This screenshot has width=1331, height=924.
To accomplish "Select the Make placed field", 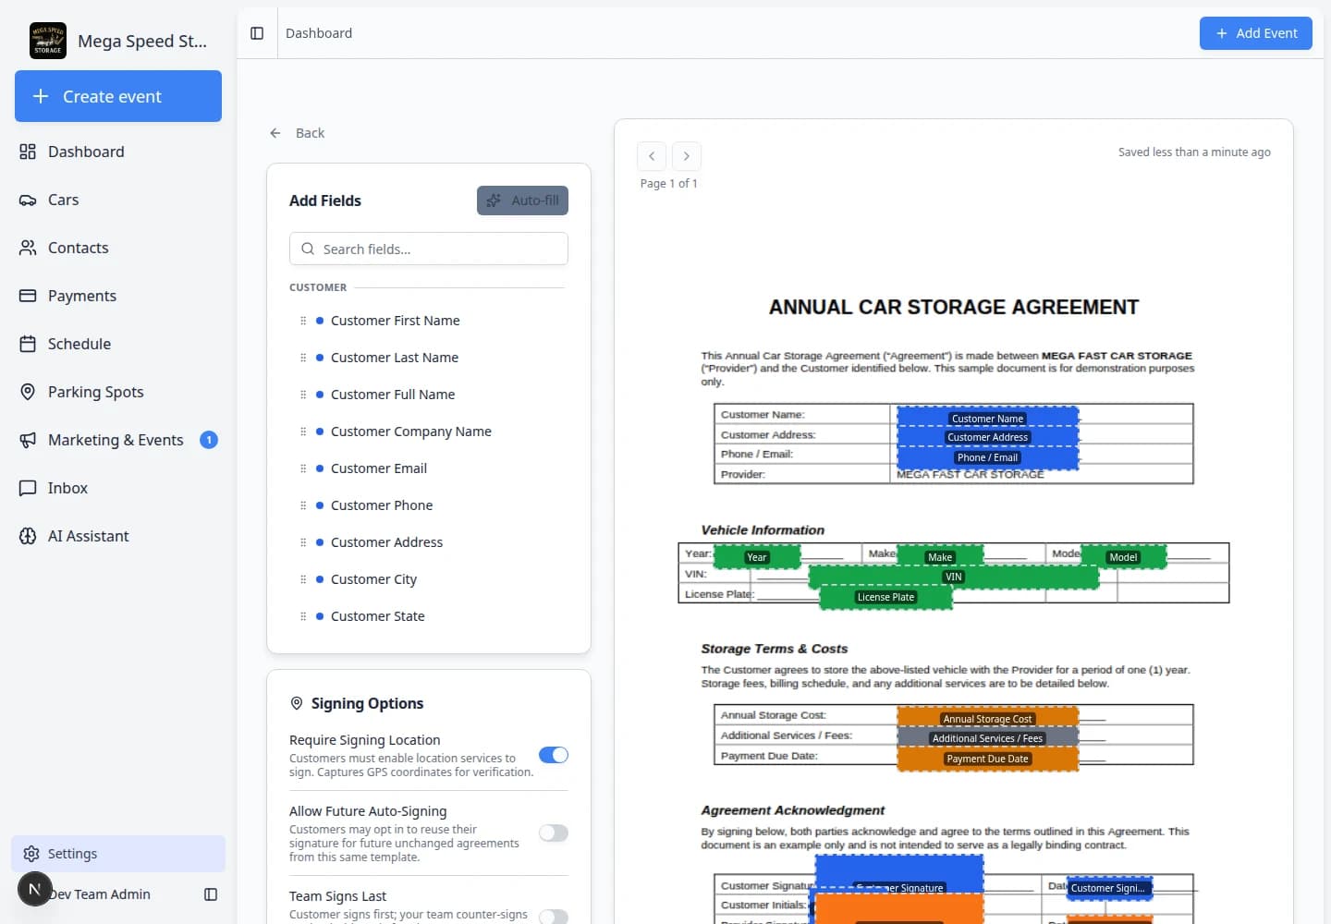I will click(940, 556).
